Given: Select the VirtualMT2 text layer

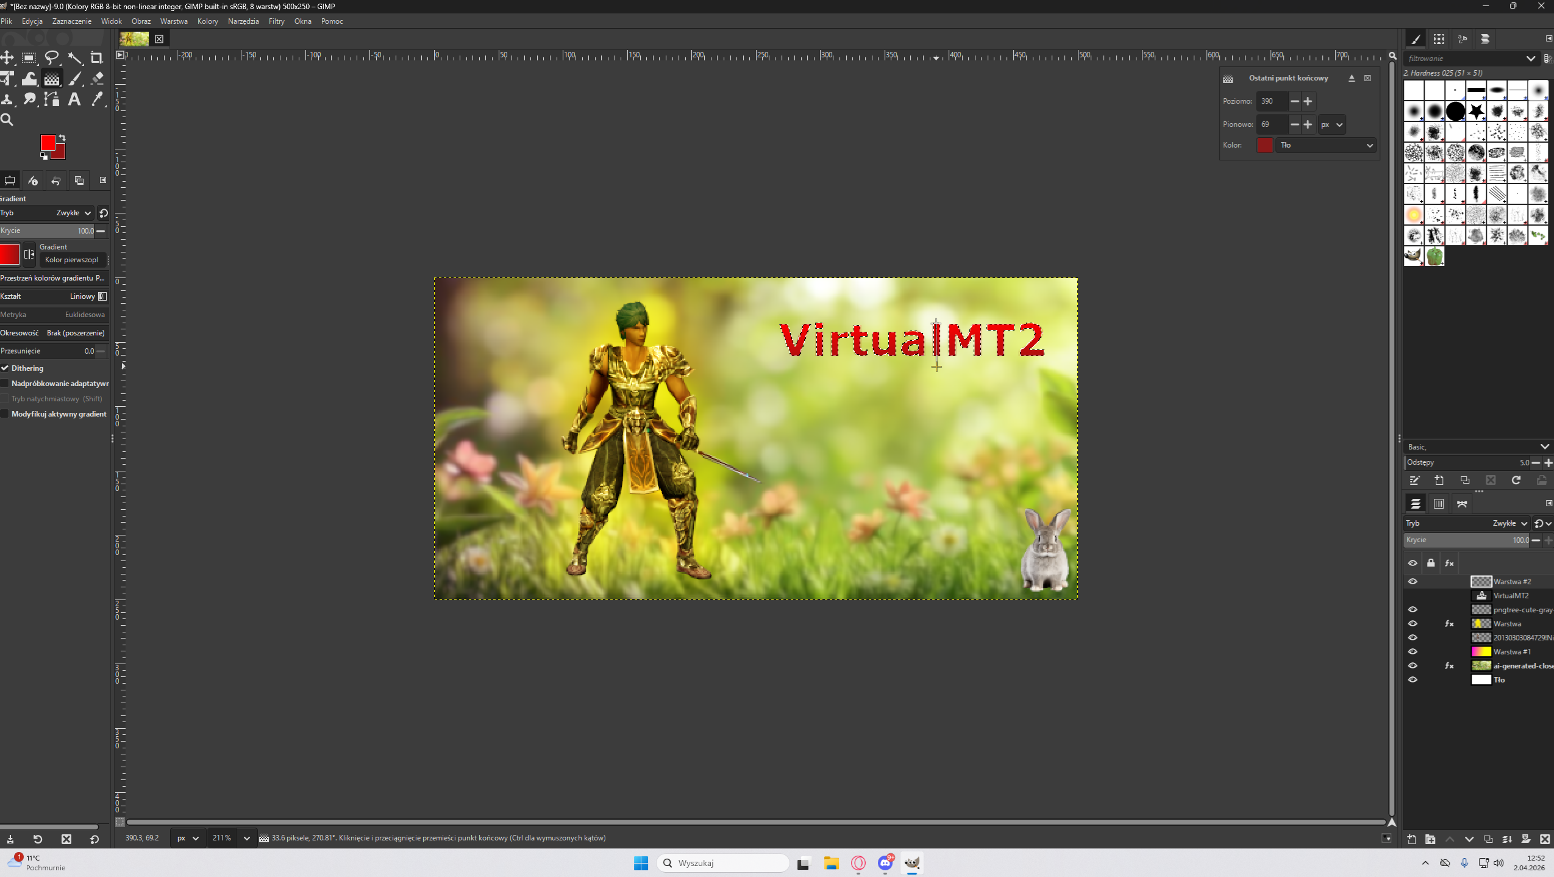Looking at the screenshot, I should [x=1511, y=595].
